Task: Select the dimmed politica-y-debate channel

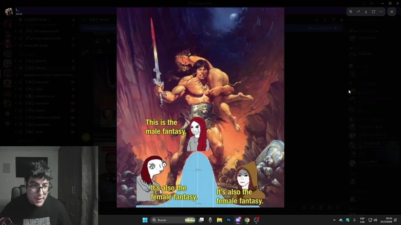Action: 45,117
